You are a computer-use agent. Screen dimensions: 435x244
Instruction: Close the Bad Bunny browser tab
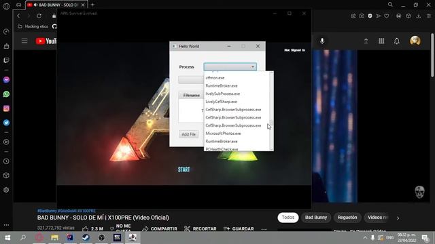click(83, 5)
